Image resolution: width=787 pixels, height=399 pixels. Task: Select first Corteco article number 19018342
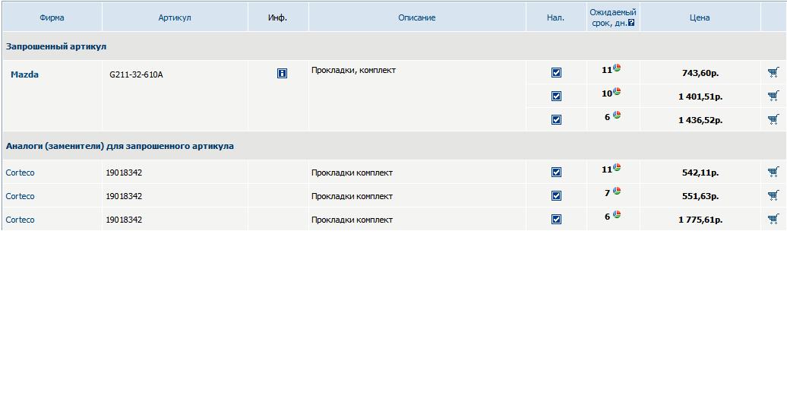point(124,173)
